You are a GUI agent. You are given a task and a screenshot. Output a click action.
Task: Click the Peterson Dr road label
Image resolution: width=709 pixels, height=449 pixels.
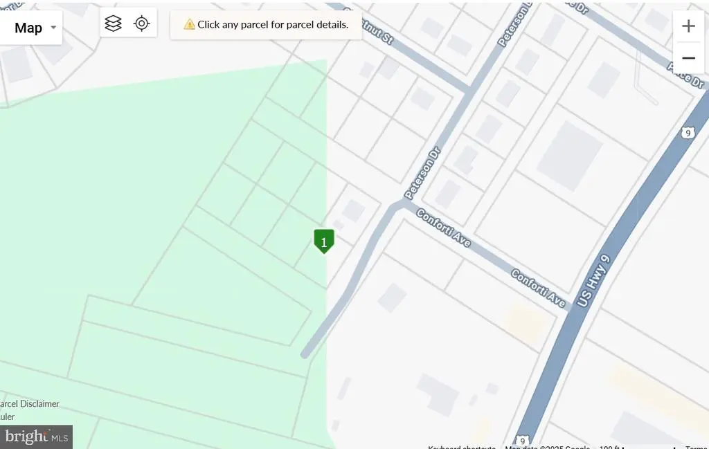(422, 174)
